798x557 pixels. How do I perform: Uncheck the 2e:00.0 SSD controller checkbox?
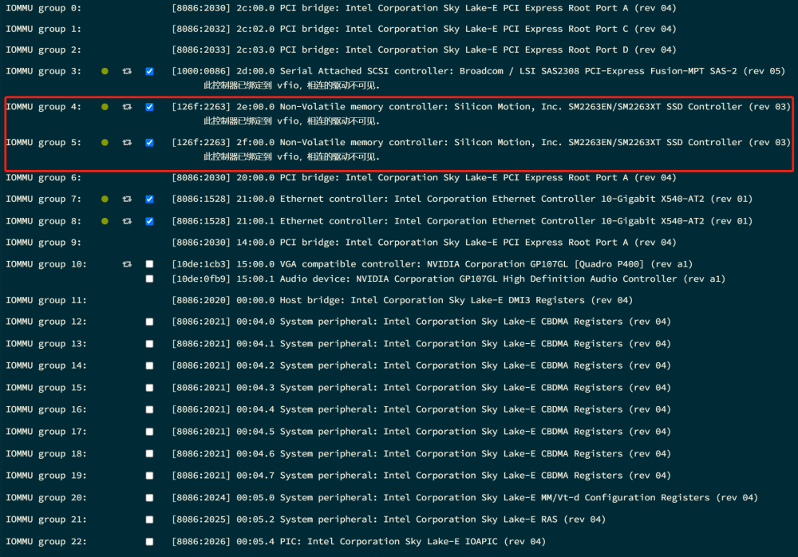click(x=150, y=107)
